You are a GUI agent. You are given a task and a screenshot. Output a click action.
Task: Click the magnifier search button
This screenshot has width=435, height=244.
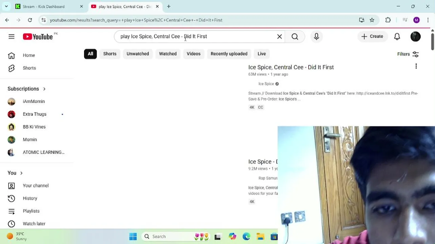295,37
